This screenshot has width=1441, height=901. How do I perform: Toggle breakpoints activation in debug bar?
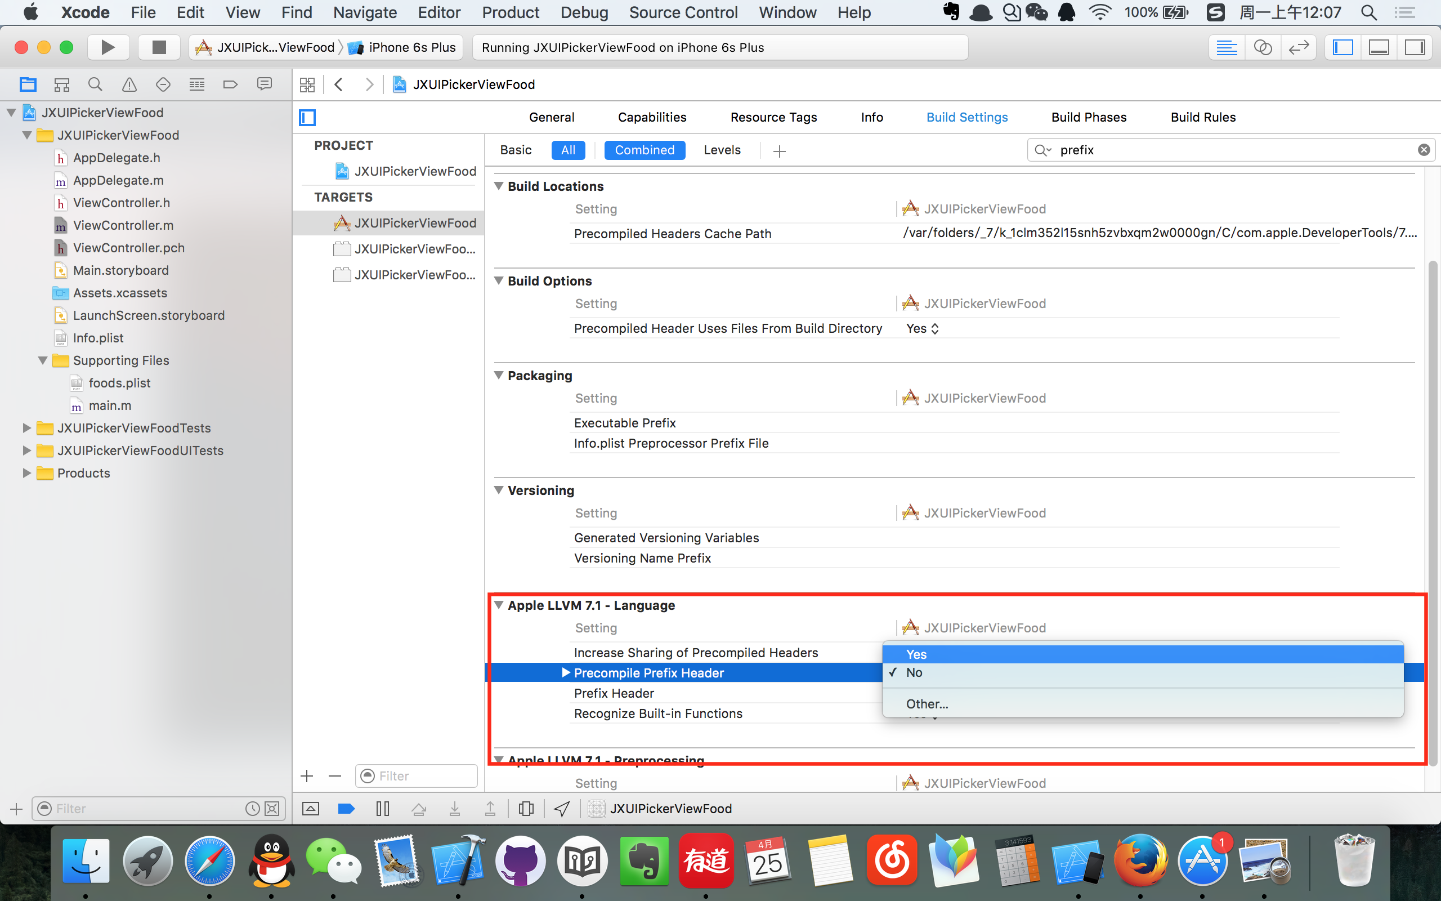pos(346,809)
